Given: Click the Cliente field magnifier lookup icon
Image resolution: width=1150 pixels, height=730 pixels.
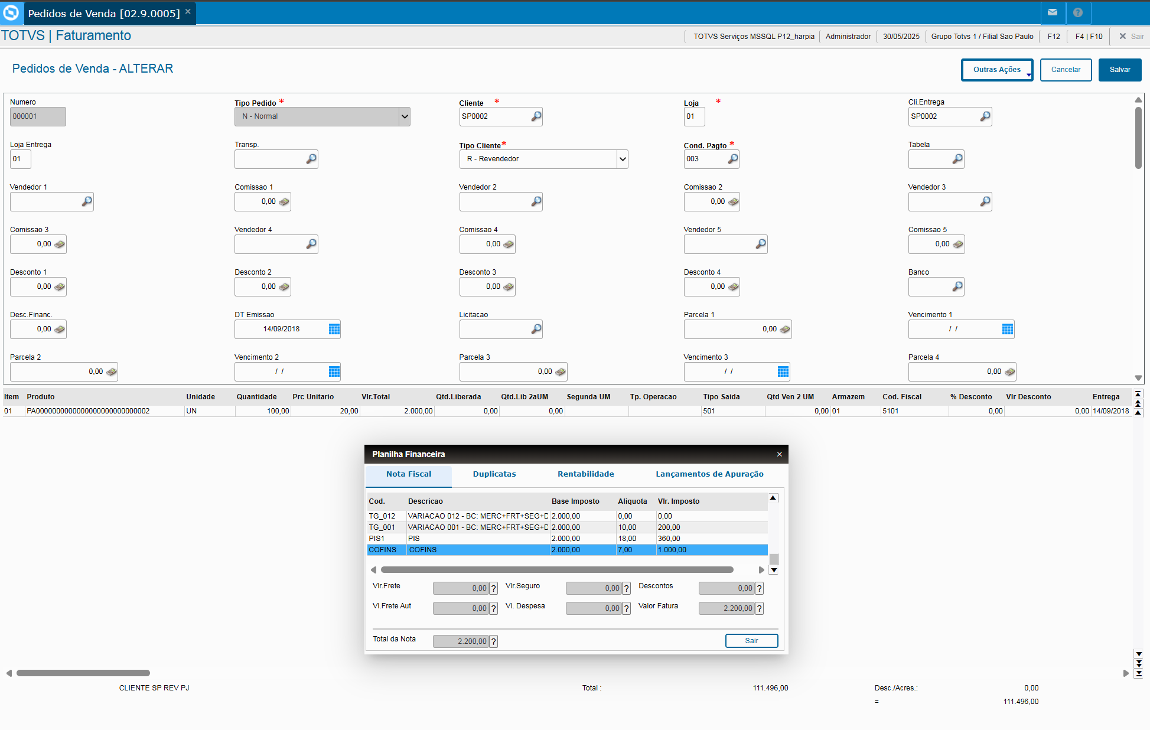Looking at the screenshot, I should pos(536,116).
